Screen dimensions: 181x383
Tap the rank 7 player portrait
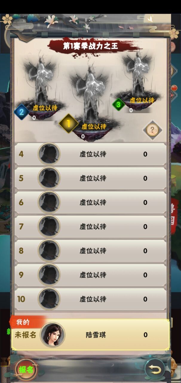click(x=49, y=227)
